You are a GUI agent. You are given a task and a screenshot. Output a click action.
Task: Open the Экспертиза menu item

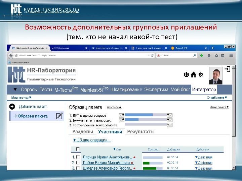pyautogui.click(x=156, y=89)
